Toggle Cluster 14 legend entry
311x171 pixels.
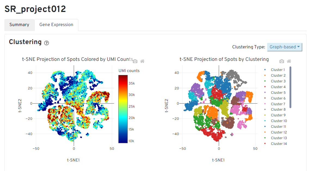point(279,144)
